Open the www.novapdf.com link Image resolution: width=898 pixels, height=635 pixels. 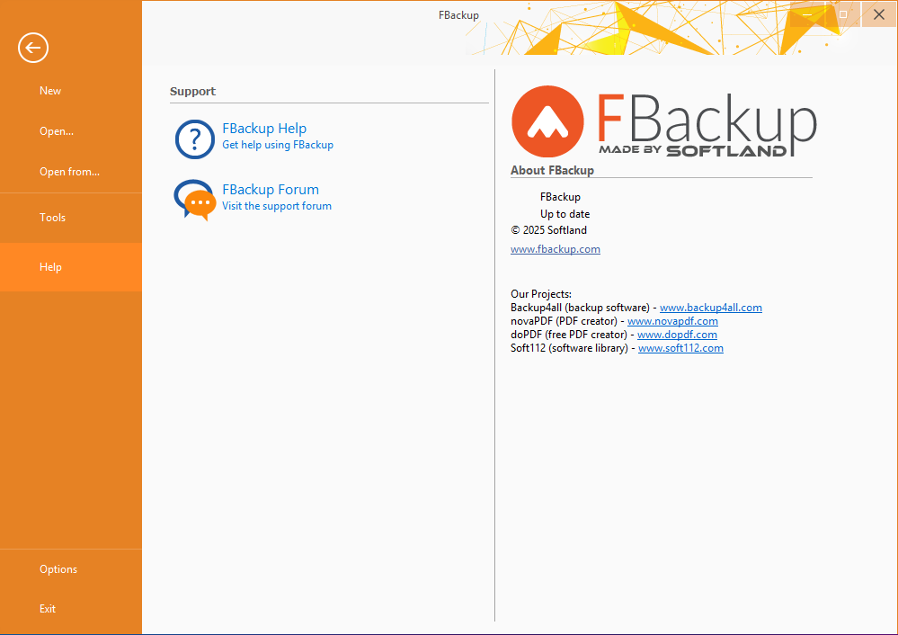tap(672, 321)
